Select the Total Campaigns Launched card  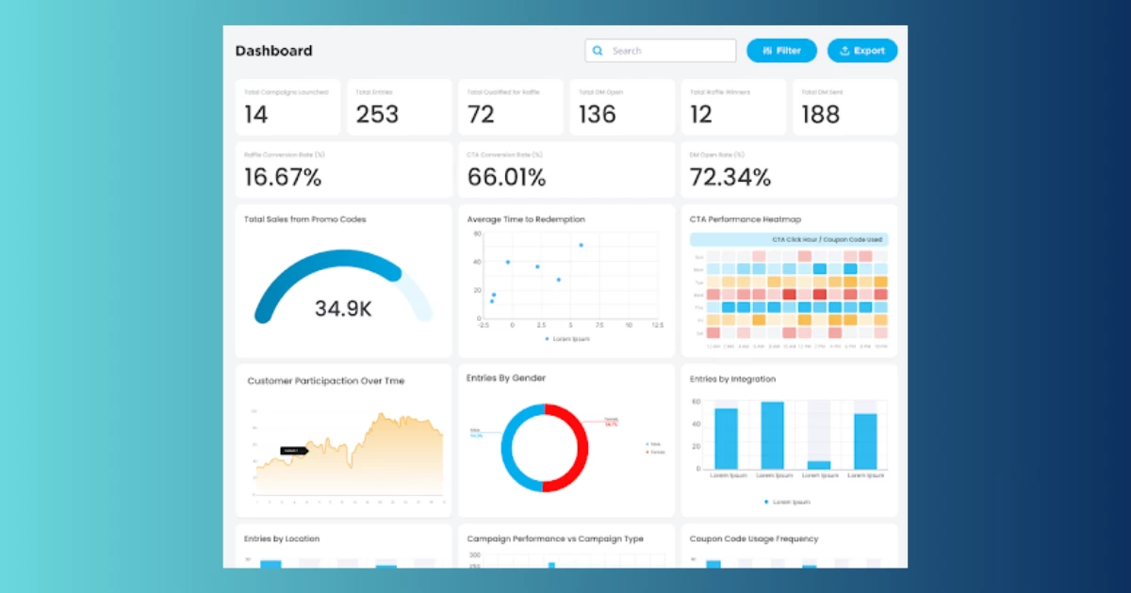pos(287,107)
